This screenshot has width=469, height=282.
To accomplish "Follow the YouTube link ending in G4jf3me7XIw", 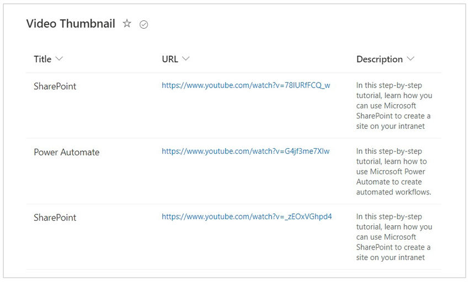I will [246, 151].
